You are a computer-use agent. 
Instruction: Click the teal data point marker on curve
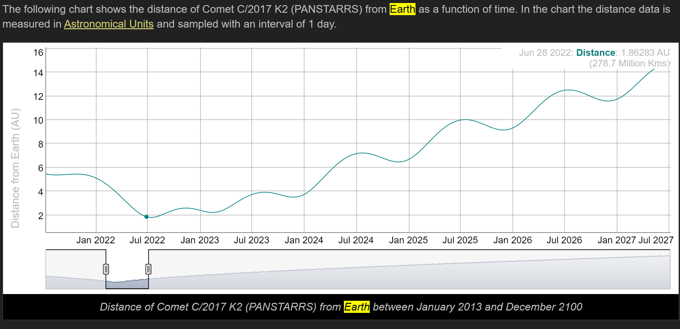click(x=146, y=217)
